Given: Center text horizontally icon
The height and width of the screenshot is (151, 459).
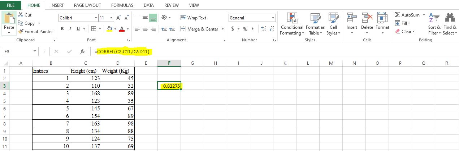Looking at the screenshot, I should click(145, 29).
